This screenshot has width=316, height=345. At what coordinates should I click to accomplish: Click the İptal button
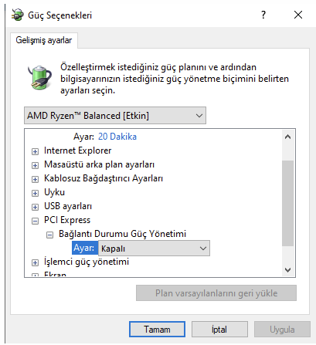(219, 330)
